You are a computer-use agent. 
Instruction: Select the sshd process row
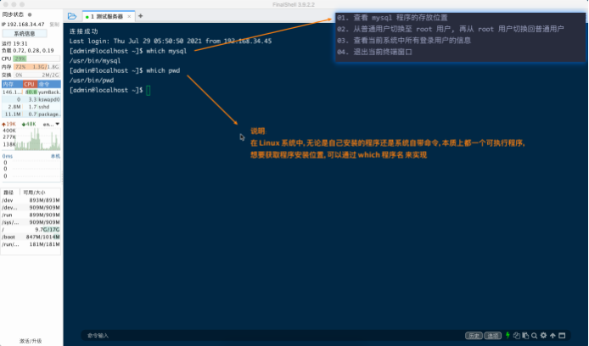[x=31, y=107]
